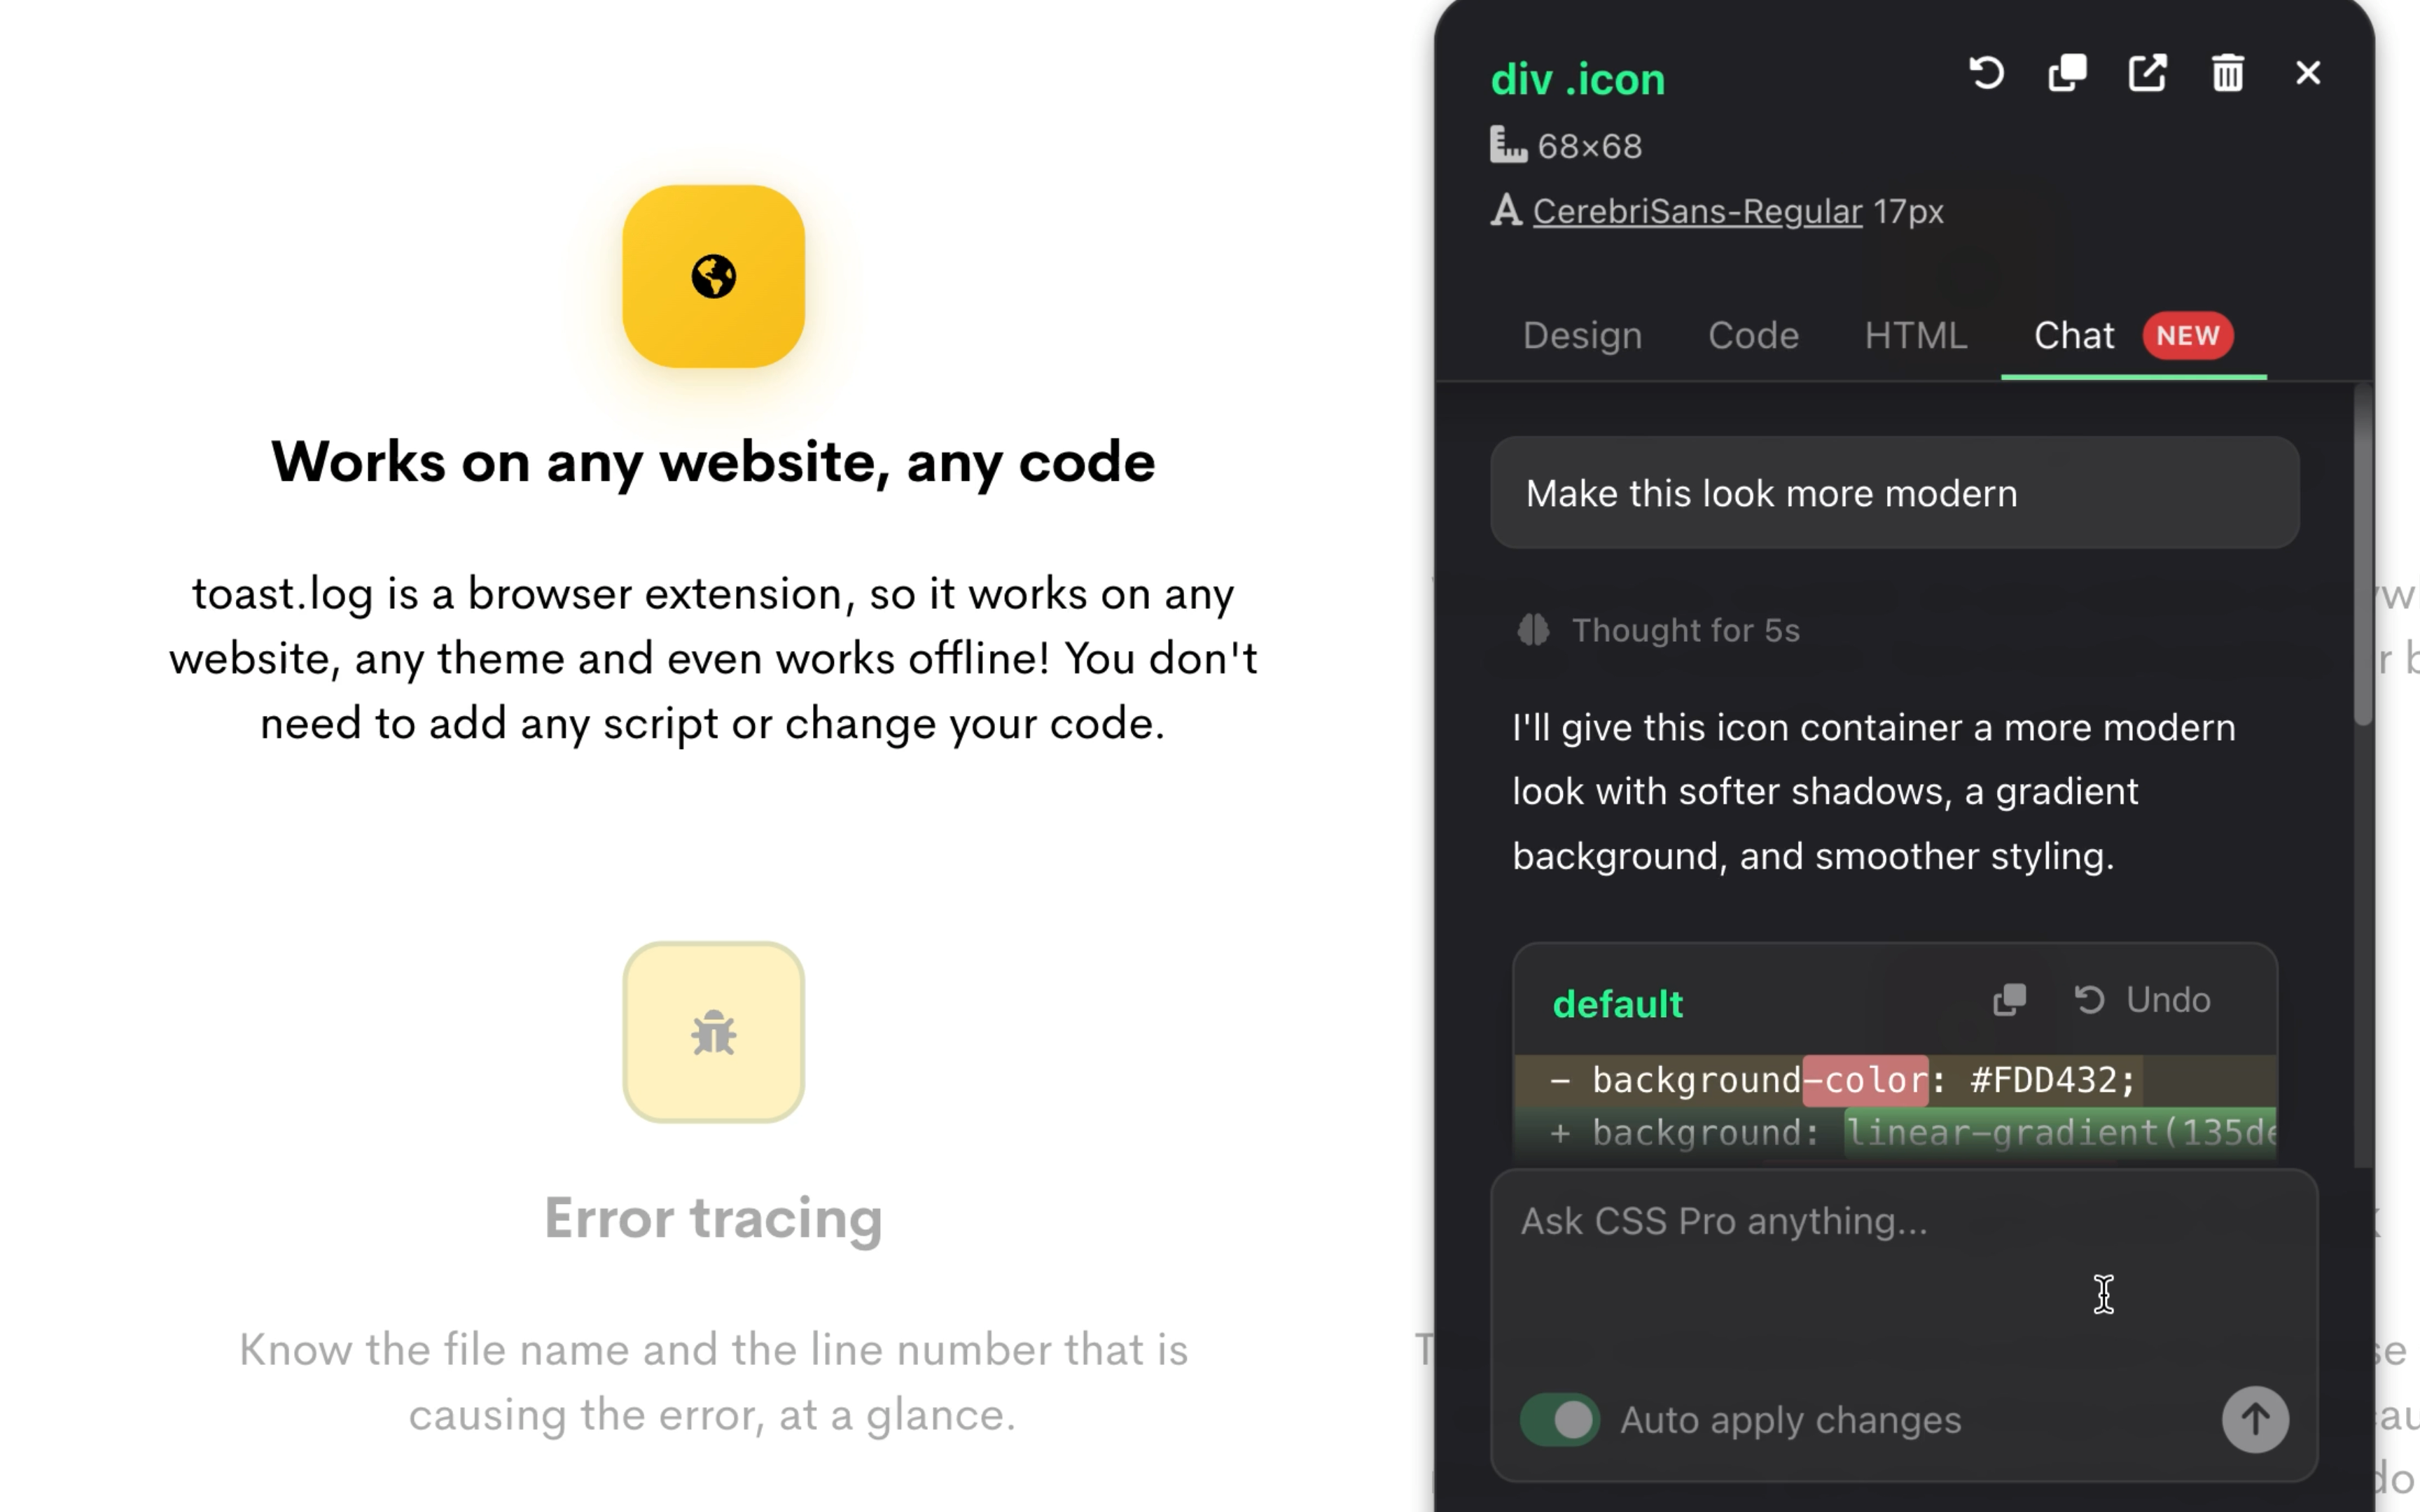Select the copy element icon in the header

[x=2067, y=73]
